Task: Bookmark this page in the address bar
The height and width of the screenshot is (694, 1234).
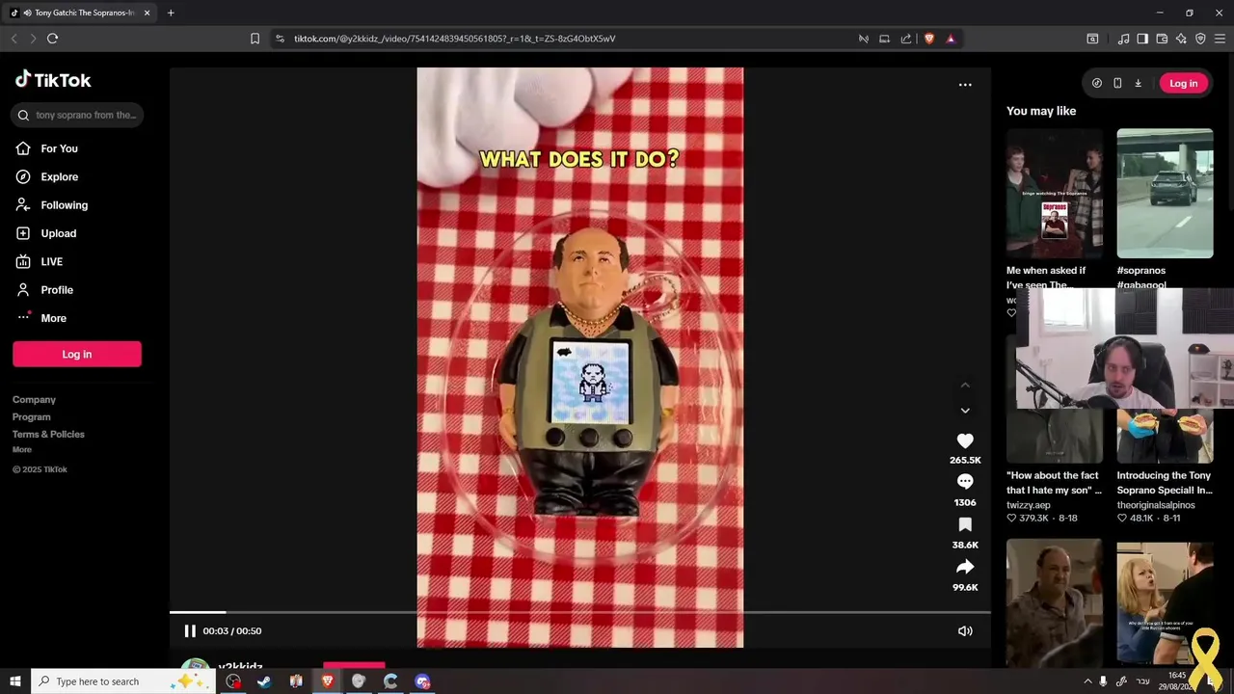Action: [x=255, y=39]
